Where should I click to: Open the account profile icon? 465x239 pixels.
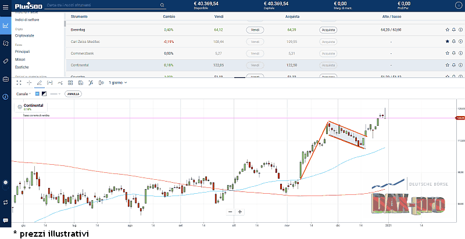(457, 5)
